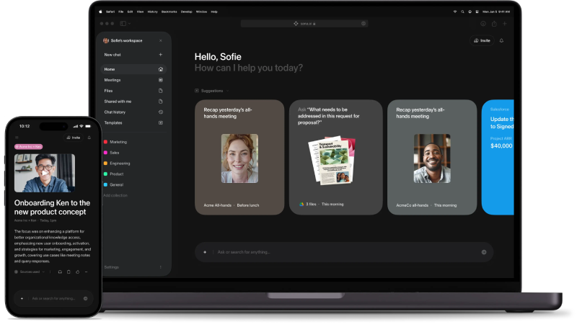The image size is (577, 327).
Task: Click the sparkle icon in the laptop search bar
Action: pos(205,252)
